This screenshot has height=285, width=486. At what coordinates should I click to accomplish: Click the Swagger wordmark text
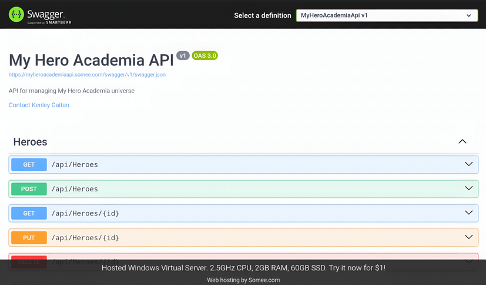[45, 14]
